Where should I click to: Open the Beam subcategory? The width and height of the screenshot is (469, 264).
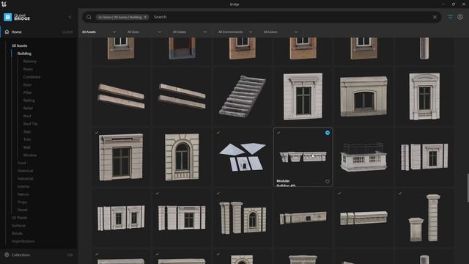pos(28,69)
